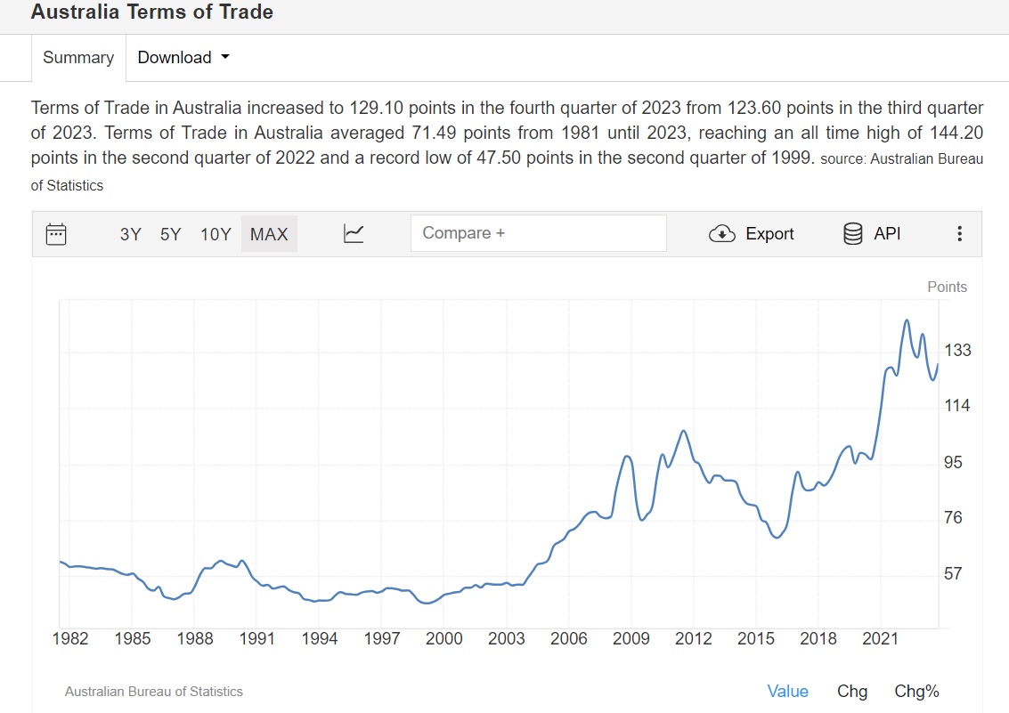This screenshot has width=1009, height=713.
Task: Switch to the Summary tab
Action: 78,58
